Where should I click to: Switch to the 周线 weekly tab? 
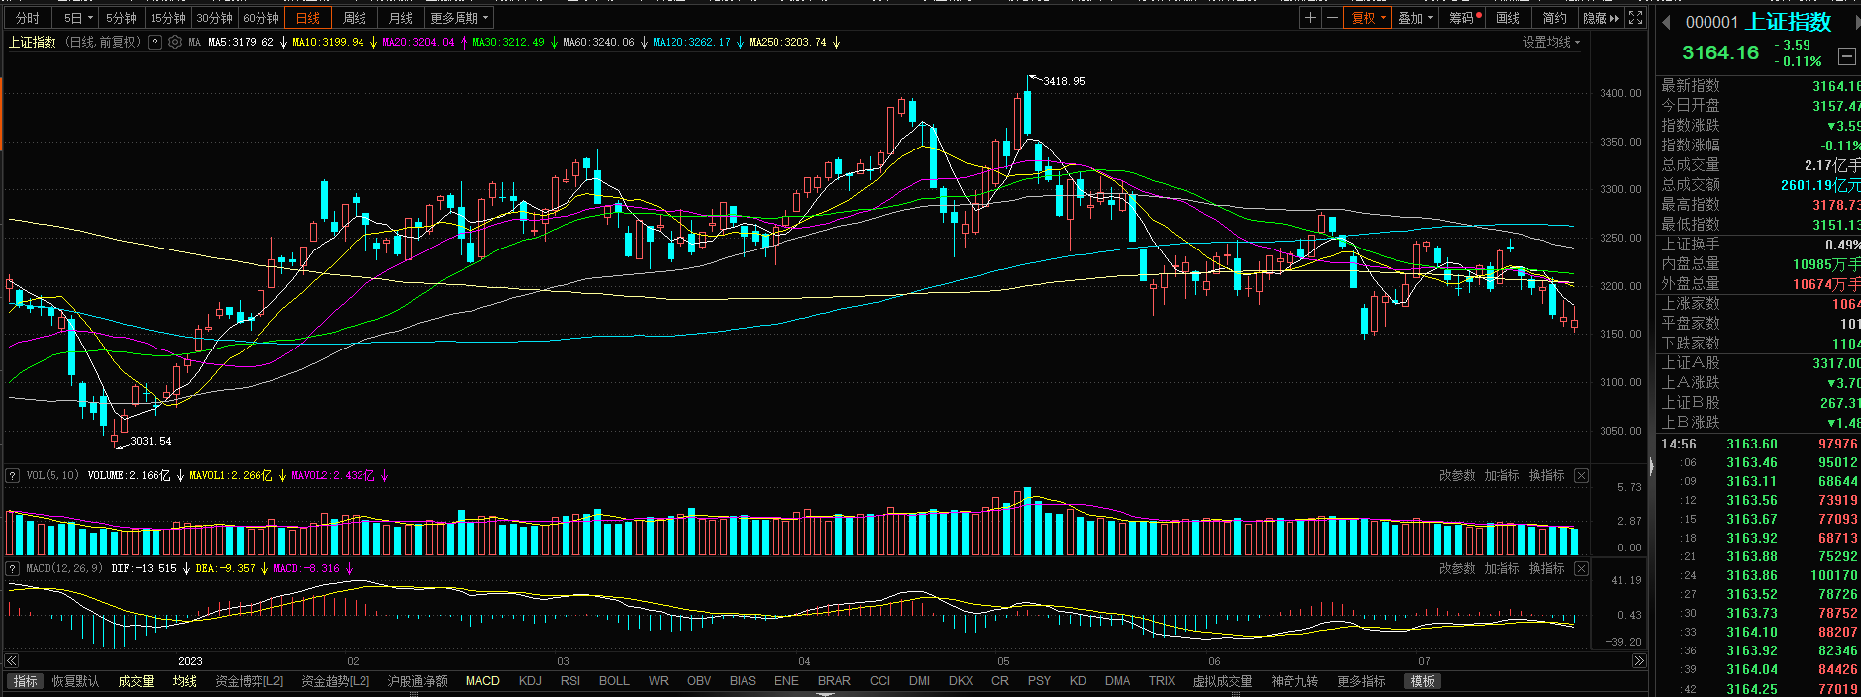tap(355, 18)
